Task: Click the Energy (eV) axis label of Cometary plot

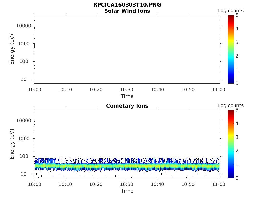Action: pos(12,144)
